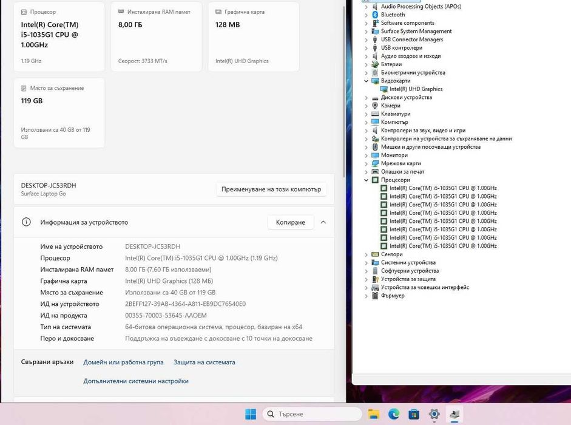571x425 pixels.
Task: Click the Търсене taskbar search box
Action: (x=312, y=414)
